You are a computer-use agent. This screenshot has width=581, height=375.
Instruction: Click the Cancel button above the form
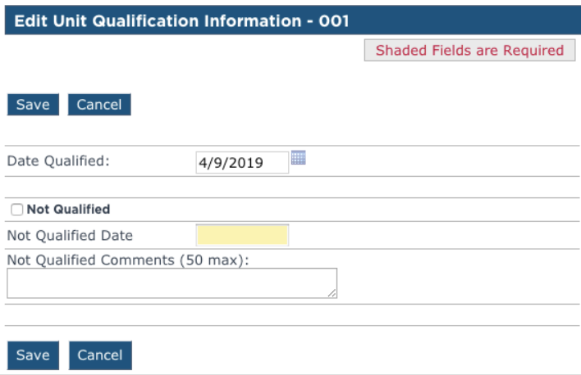[99, 105]
